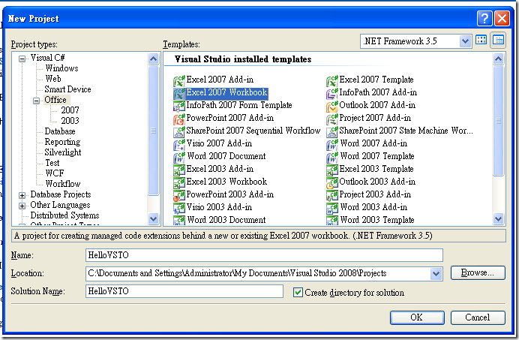Select the Excel 2007 Add-in template icon
This screenshot has width=519, height=340.
click(x=179, y=80)
